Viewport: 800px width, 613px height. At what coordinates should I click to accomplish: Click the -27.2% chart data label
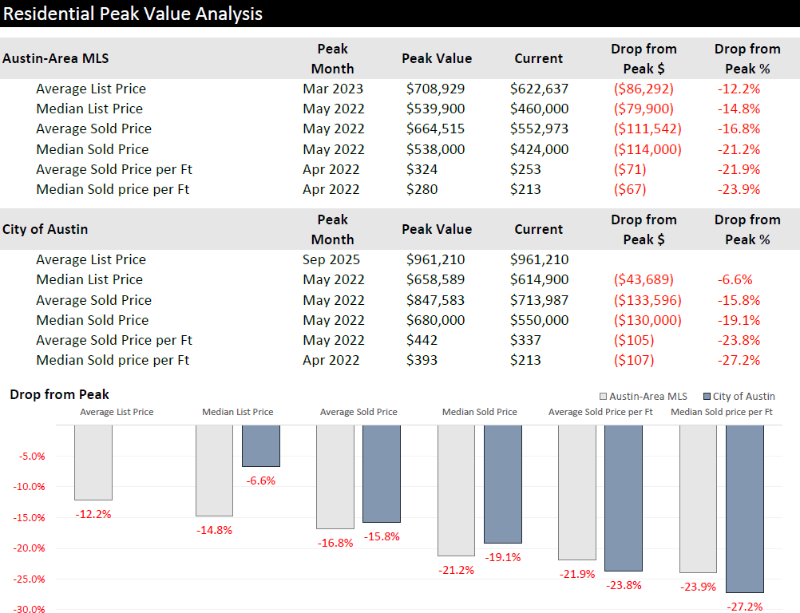(743, 607)
